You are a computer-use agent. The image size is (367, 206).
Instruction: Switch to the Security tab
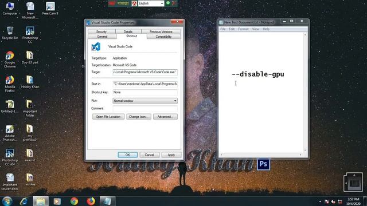pos(101,31)
